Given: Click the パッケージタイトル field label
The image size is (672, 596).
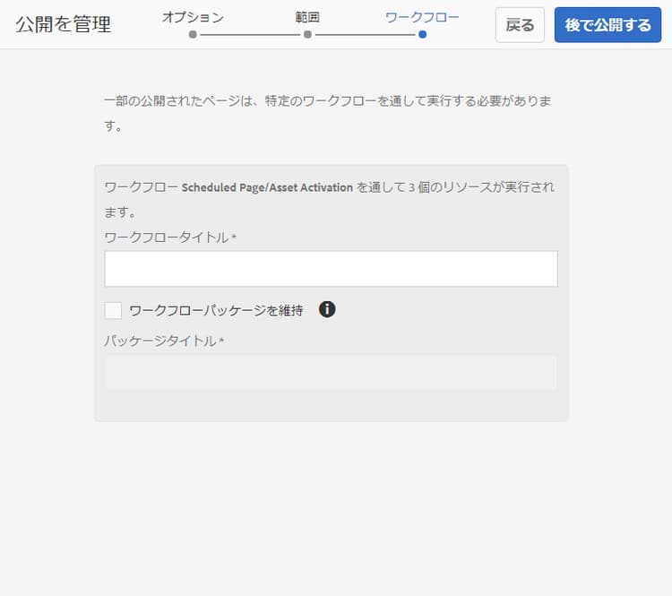Looking at the screenshot, I should tap(164, 341).
